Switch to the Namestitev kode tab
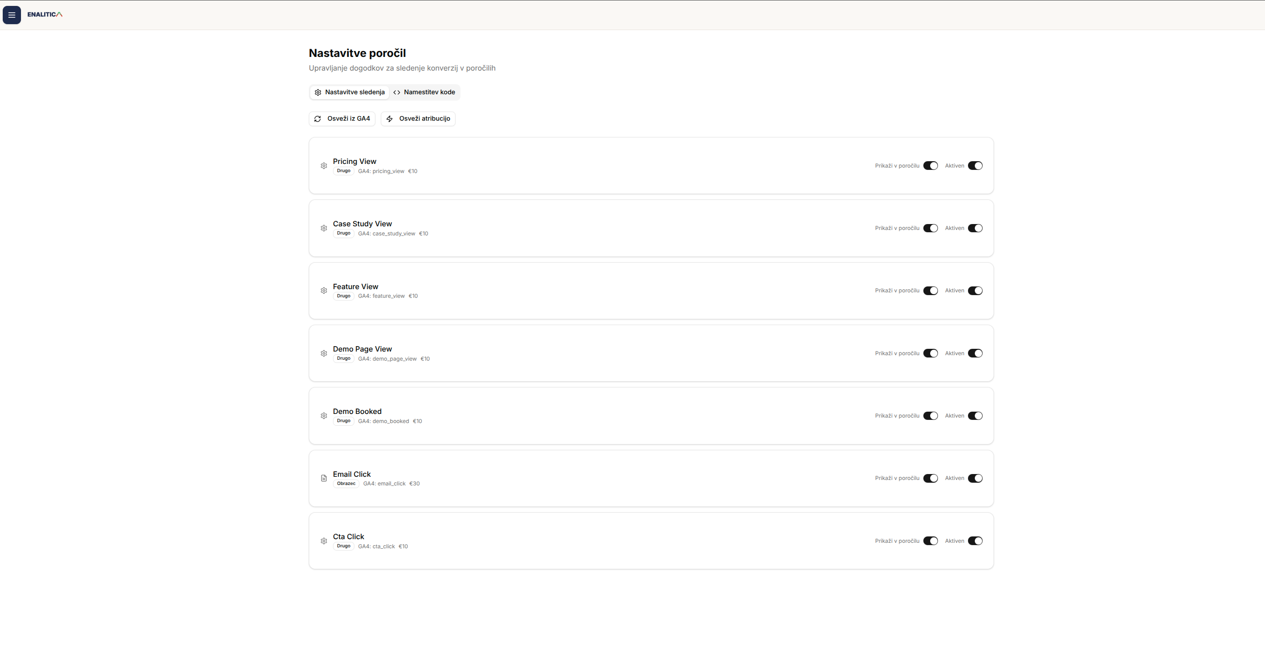The height and width of the screenshot is (653, 1265). coord(424,92)
